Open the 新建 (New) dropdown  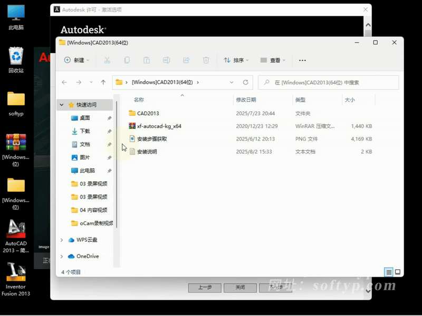pos(76,60)
